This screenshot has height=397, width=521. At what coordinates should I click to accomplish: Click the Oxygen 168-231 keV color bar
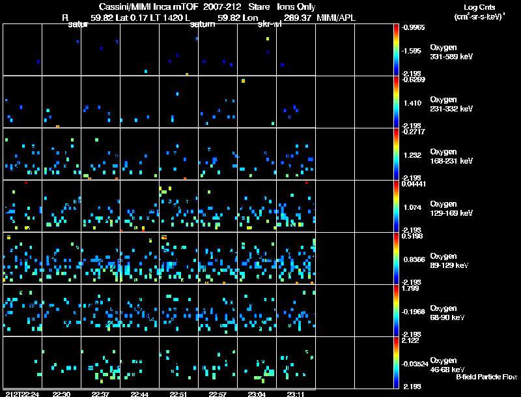tap(396, 154)
